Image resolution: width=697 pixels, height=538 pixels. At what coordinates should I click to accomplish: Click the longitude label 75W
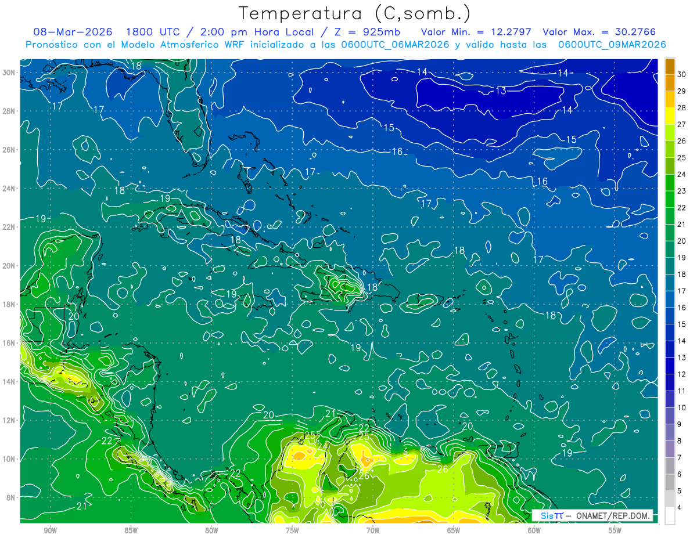point(292,530)
